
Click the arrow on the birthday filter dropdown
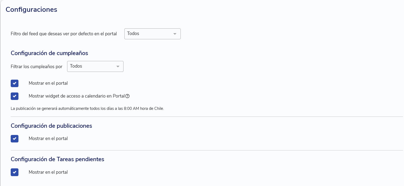point(118,67)
